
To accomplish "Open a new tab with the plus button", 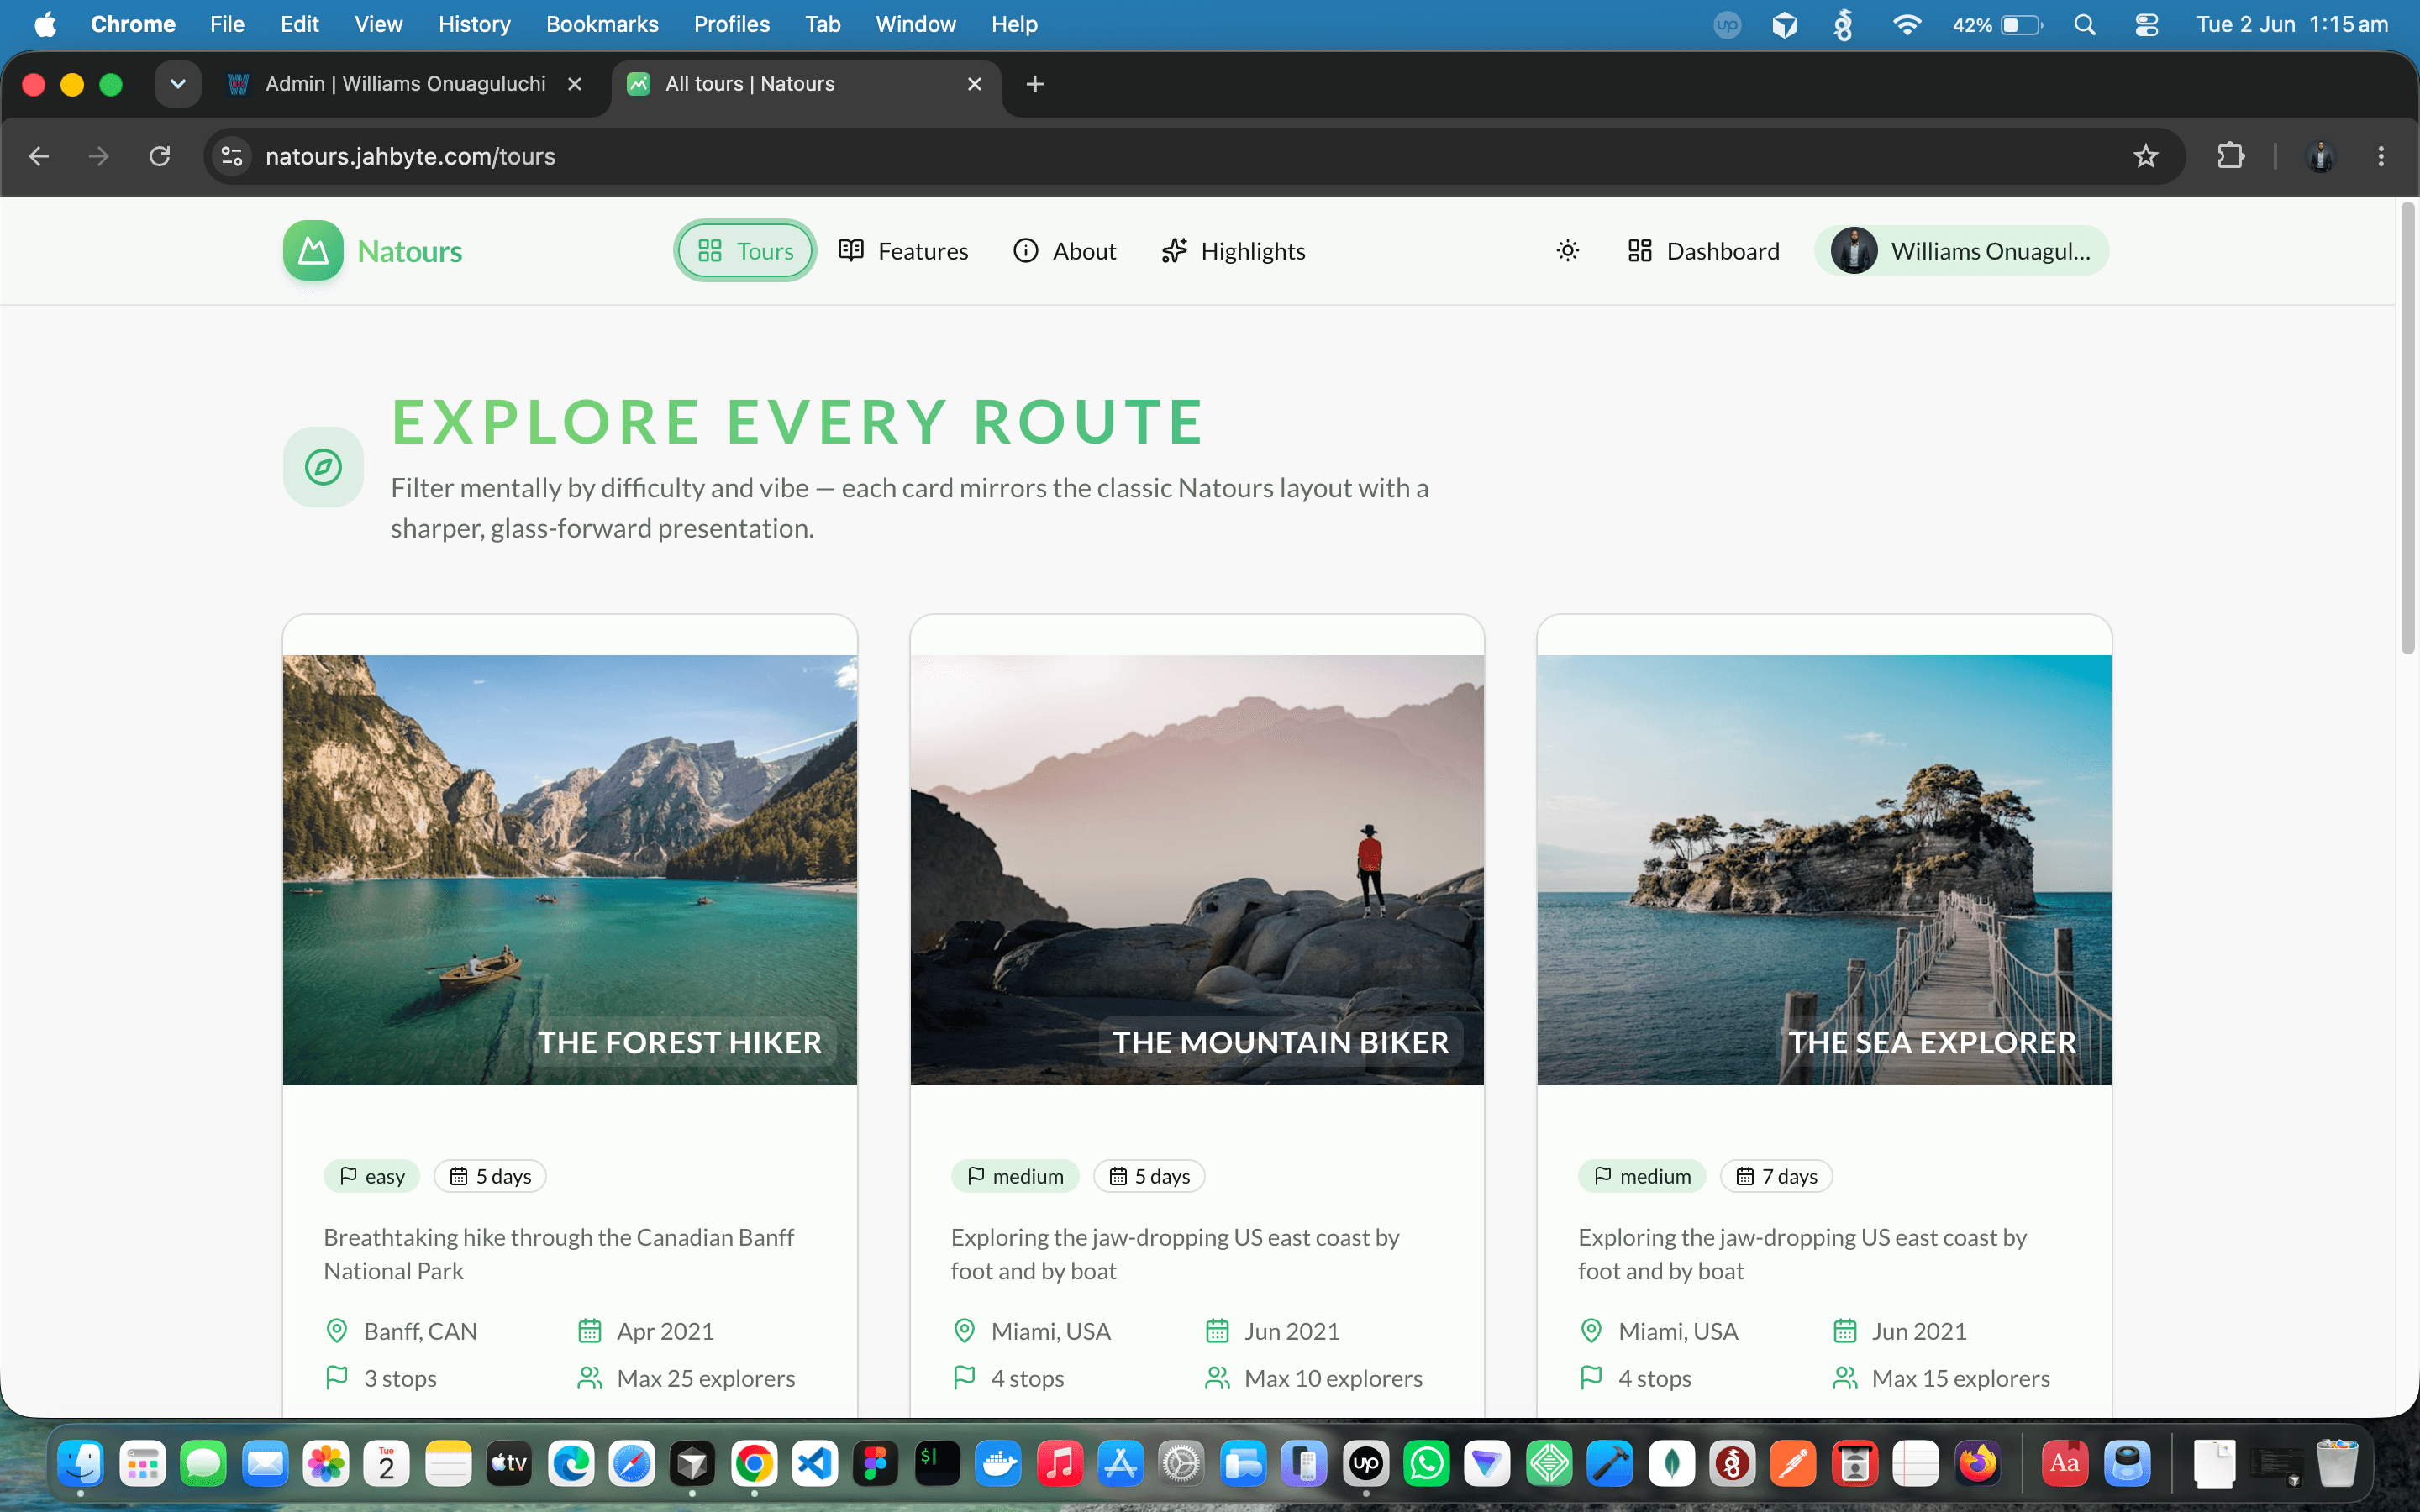I will click(1035, 84).
